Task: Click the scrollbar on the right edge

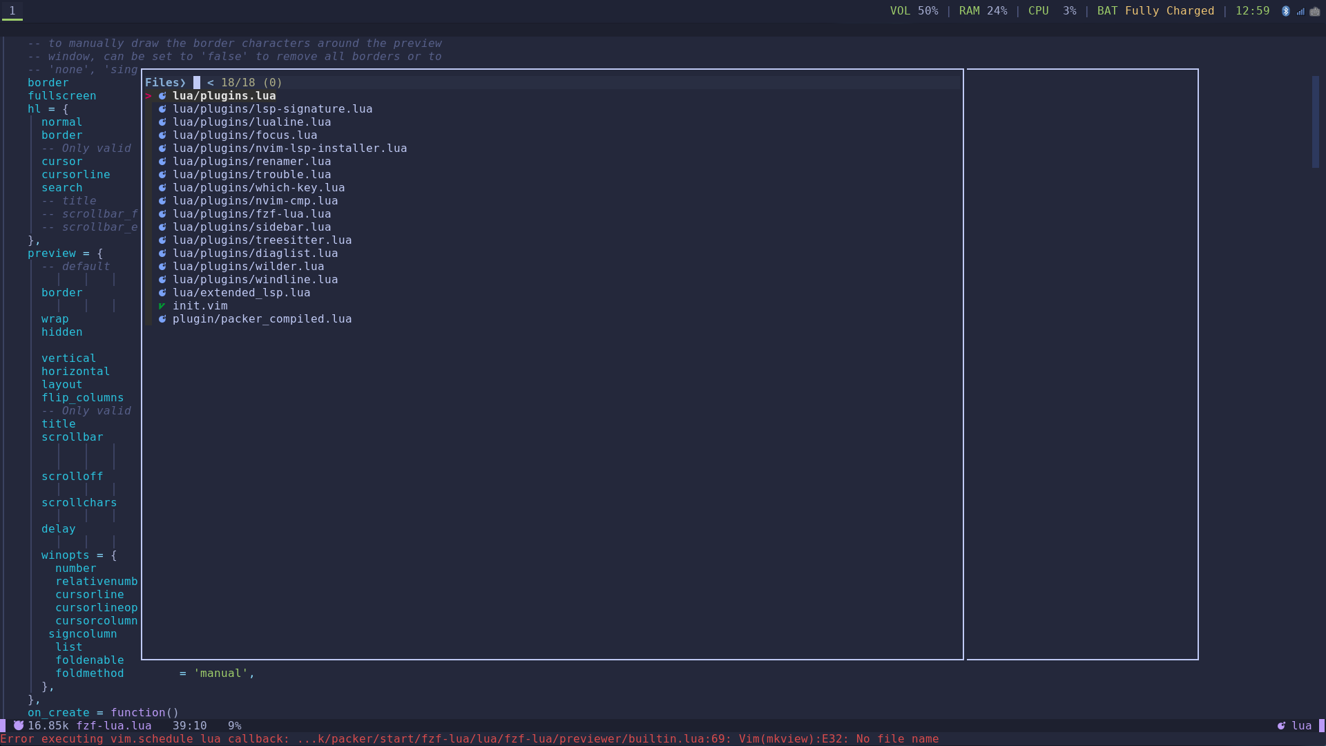Action: tap(1316, 121)
